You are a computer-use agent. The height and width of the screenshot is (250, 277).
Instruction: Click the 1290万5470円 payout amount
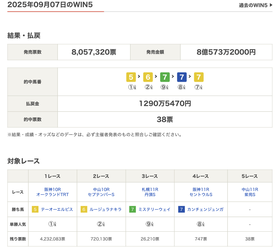coord(165,104)
